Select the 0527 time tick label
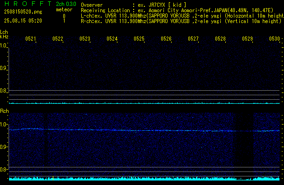The image size is (284, 185). click(x=193, y=39)
